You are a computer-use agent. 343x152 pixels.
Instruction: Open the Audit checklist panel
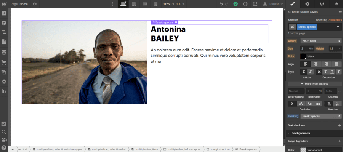click(x=4, y=124)
